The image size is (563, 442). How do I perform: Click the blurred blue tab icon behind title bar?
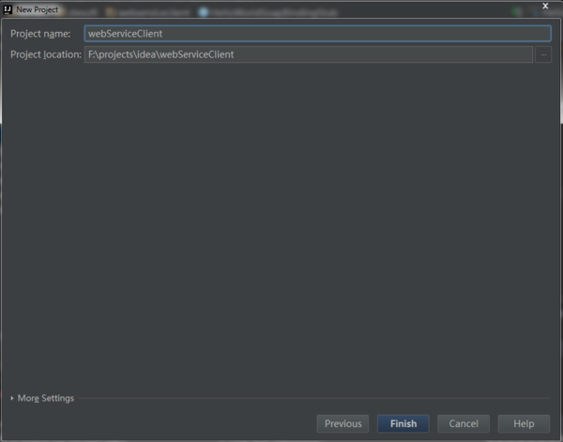click(x=203, y=12)
